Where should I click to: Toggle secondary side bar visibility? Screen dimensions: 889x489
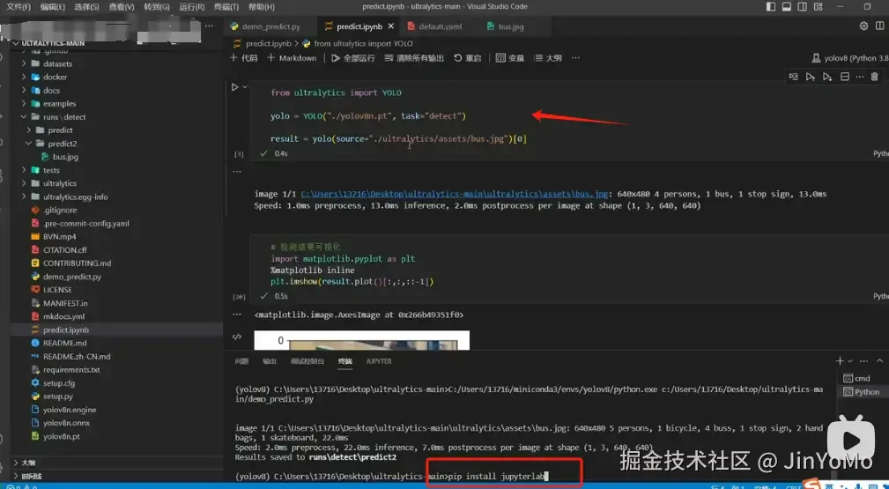coord(803,7)
